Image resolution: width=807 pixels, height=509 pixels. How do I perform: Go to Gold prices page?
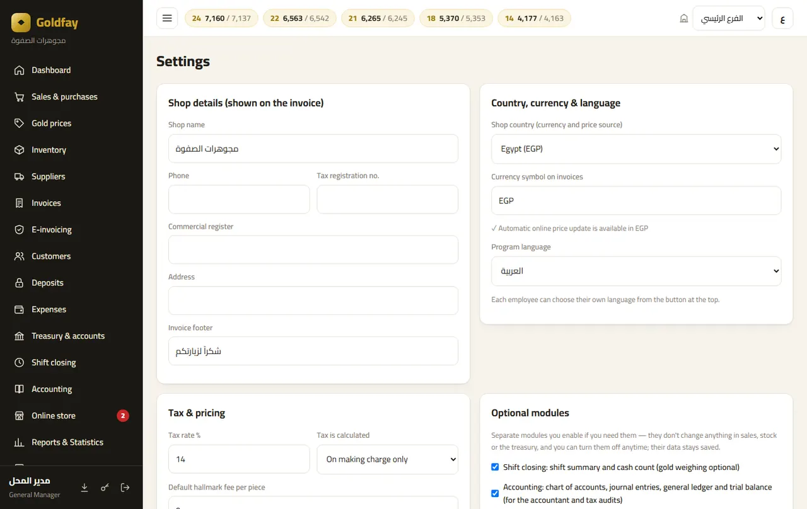tap(71, 123)
